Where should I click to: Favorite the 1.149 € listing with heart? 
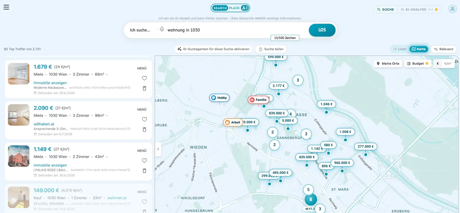[x=144, y=161]
